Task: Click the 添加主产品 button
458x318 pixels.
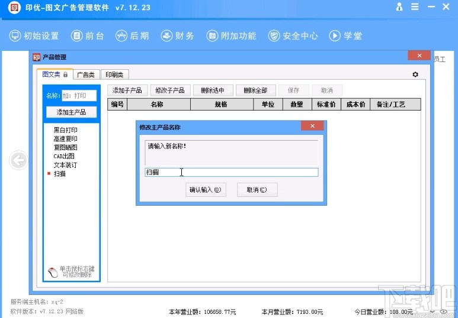Action: point(71,112)
